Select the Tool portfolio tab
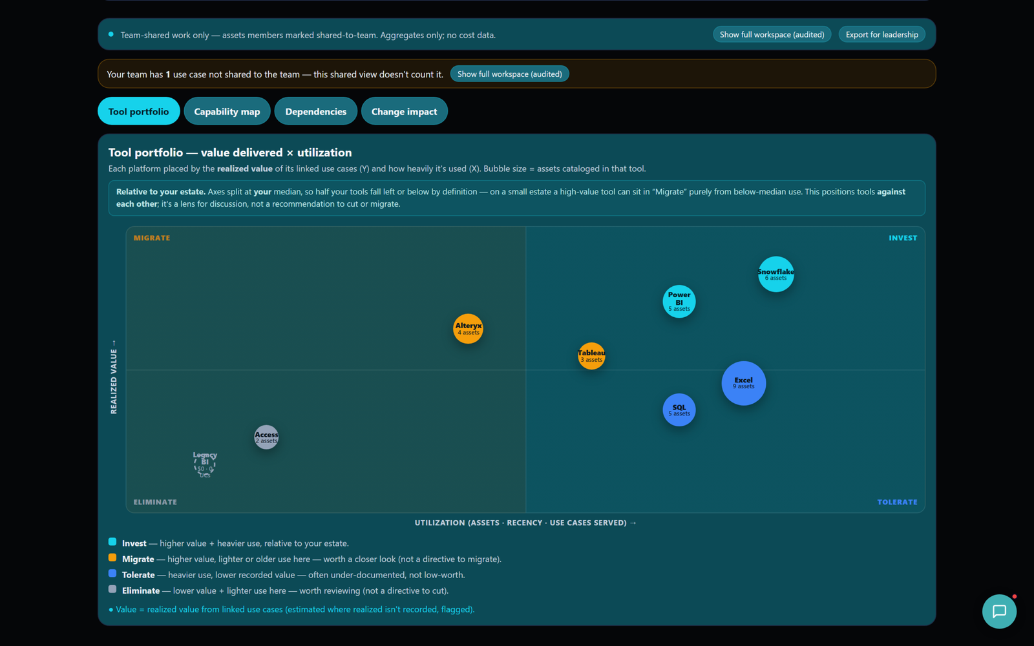 pos(138,111)
